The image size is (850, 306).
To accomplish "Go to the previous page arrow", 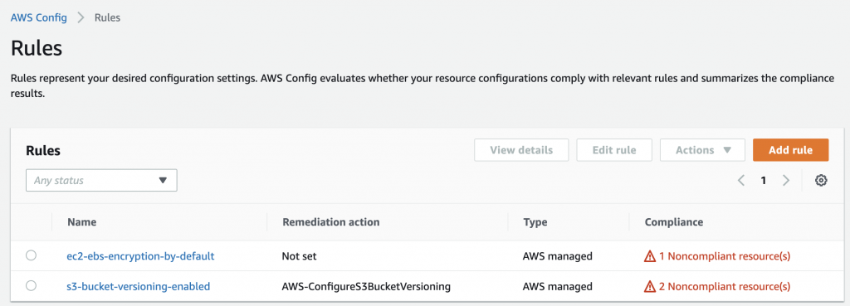I will [x=741, y=181].
